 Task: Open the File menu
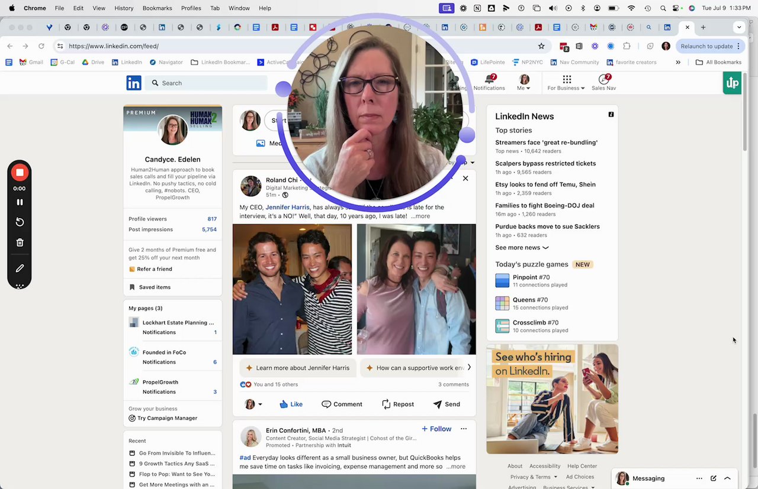[x=59, y=8]
